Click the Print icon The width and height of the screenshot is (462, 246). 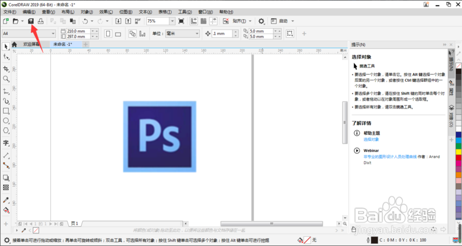point(41,21)
